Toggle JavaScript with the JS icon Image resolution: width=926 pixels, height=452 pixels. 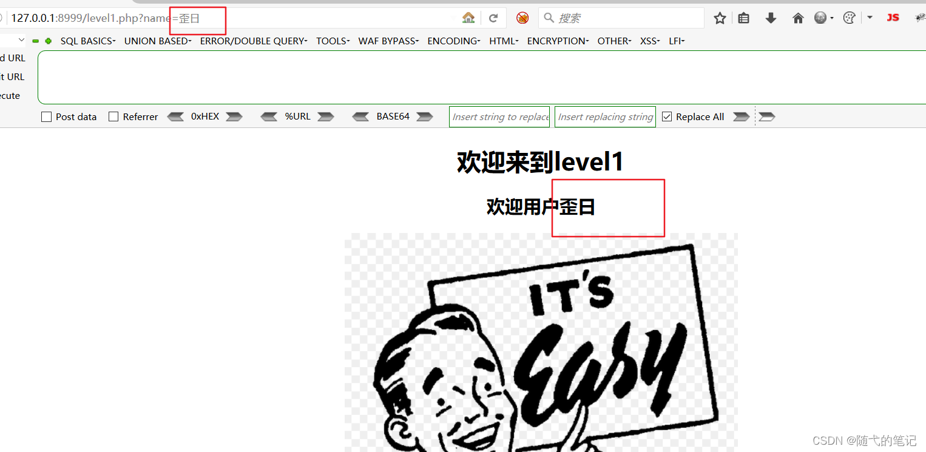pos(893,18)
